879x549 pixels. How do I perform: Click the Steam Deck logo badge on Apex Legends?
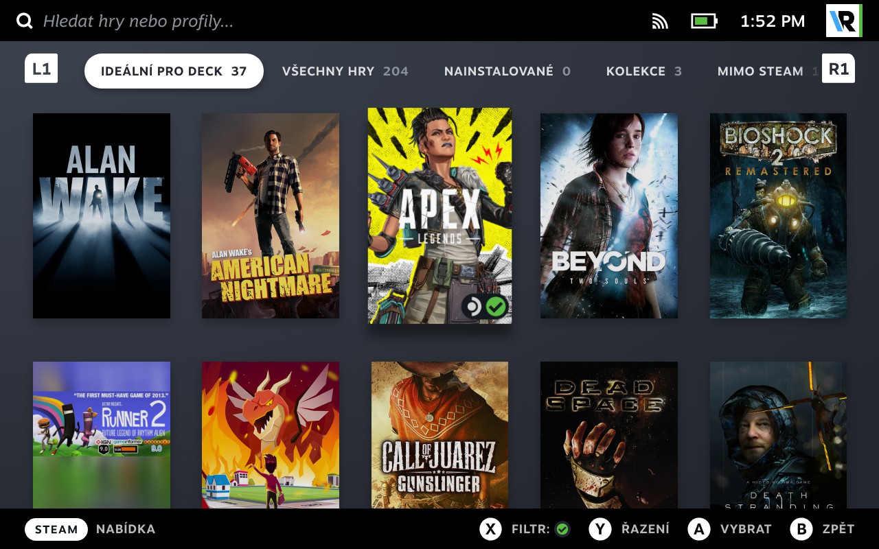click(472, 307)
